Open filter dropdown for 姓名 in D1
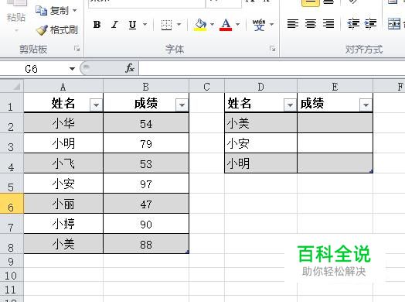Screen dimensions: 405x302 (290, 105)
